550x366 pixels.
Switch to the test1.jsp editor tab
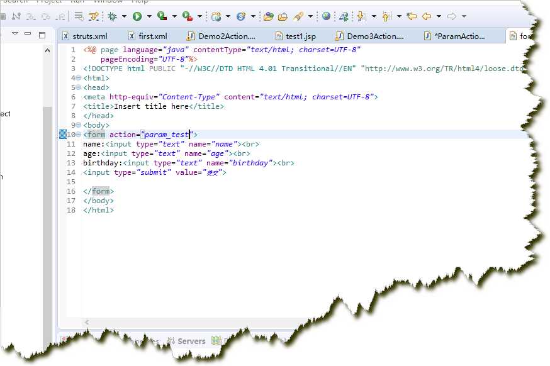coord(296,36)
